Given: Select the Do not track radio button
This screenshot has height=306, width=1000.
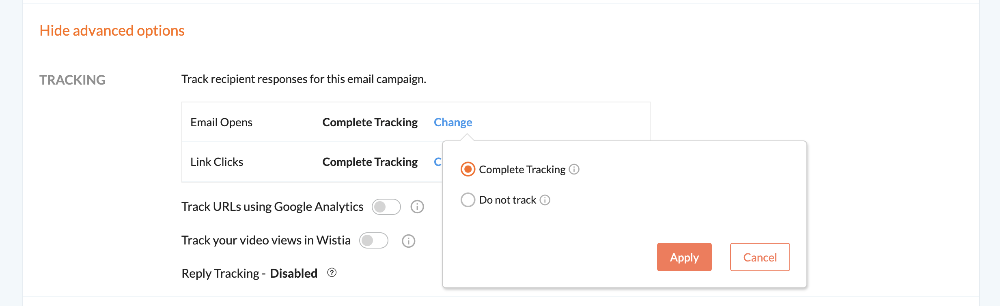Looking at the screenshot, I should [468, 200].
